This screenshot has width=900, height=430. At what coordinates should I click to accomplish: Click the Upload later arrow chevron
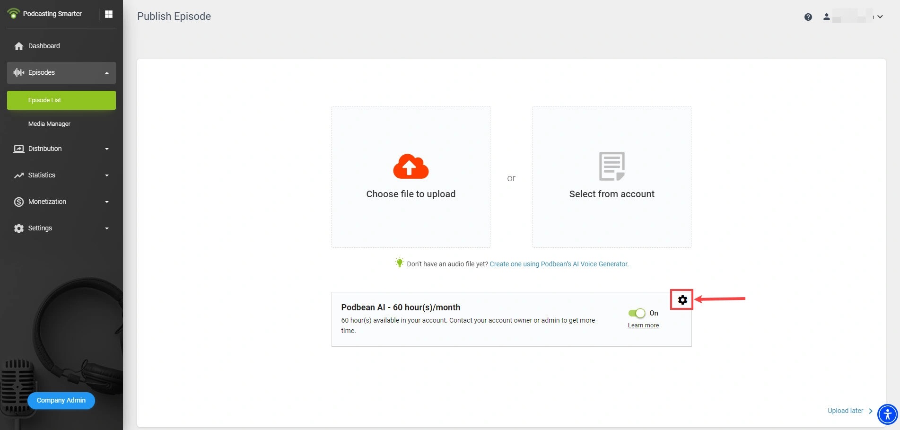[871, 411]
